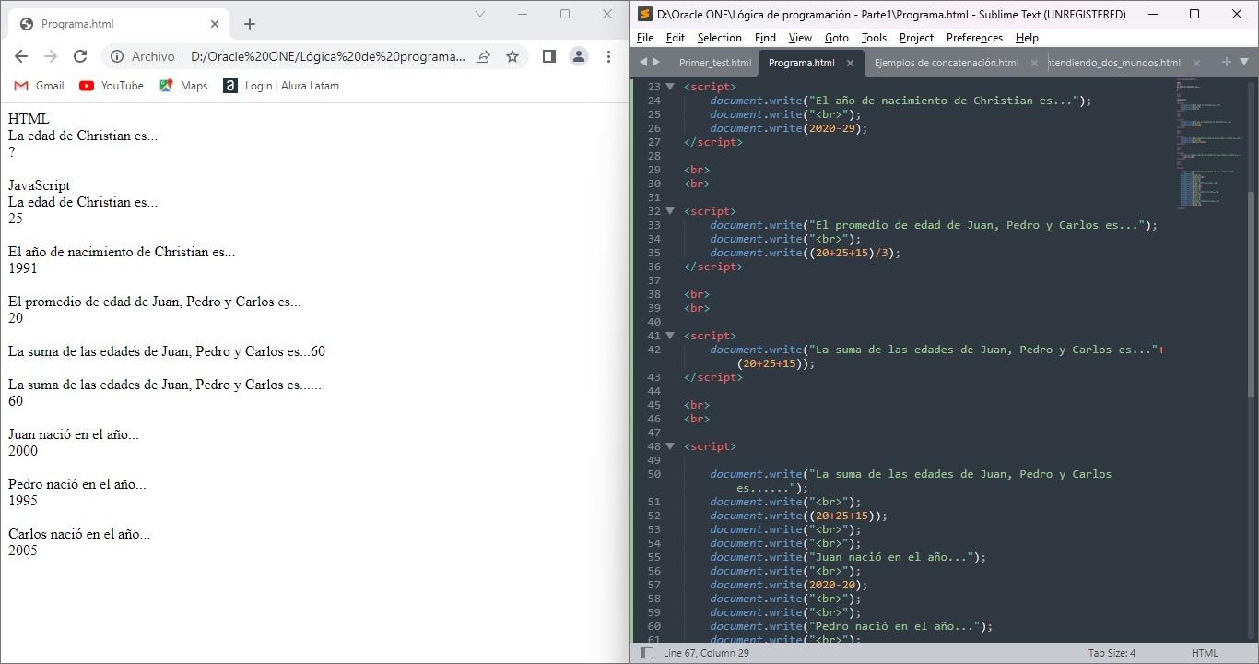The width and height of the screenshot is (1259, 664).
Task: Go back in Chrome browser
Action: [x=21, y=56]
